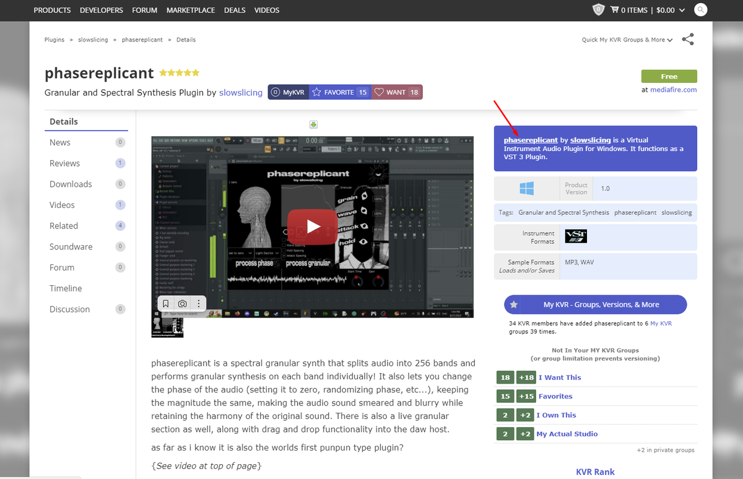Open the DEVELOPERS menu
The height and width of the screenshot is (479, 743).
tap(101, 10)
